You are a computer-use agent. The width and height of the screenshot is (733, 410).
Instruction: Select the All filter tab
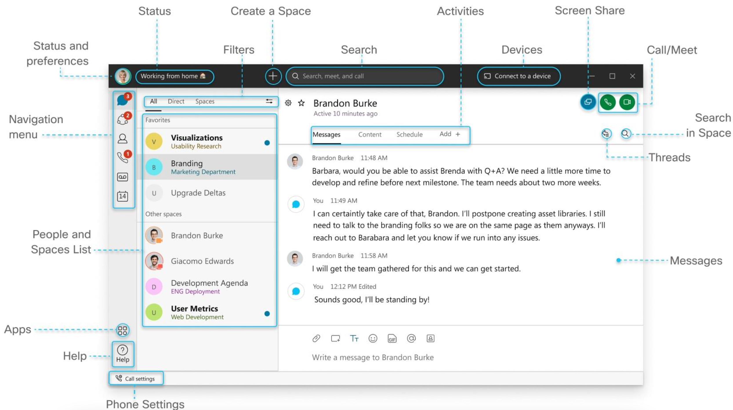click(x=153, y=101)
